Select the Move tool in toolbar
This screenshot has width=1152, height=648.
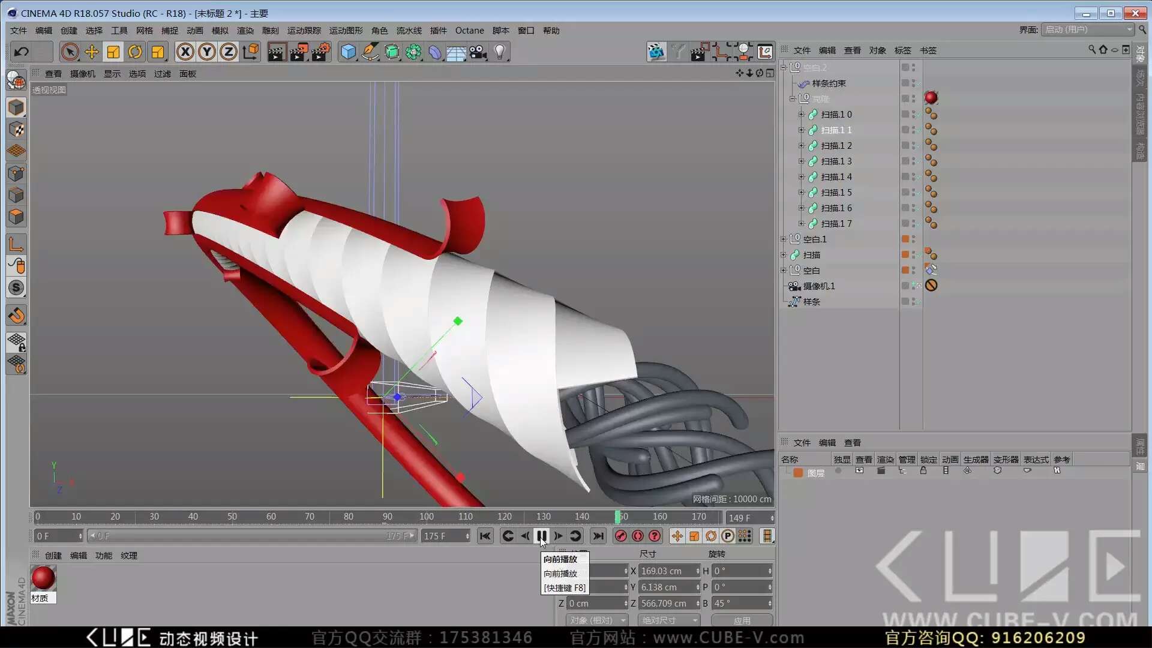coord(92,52)
